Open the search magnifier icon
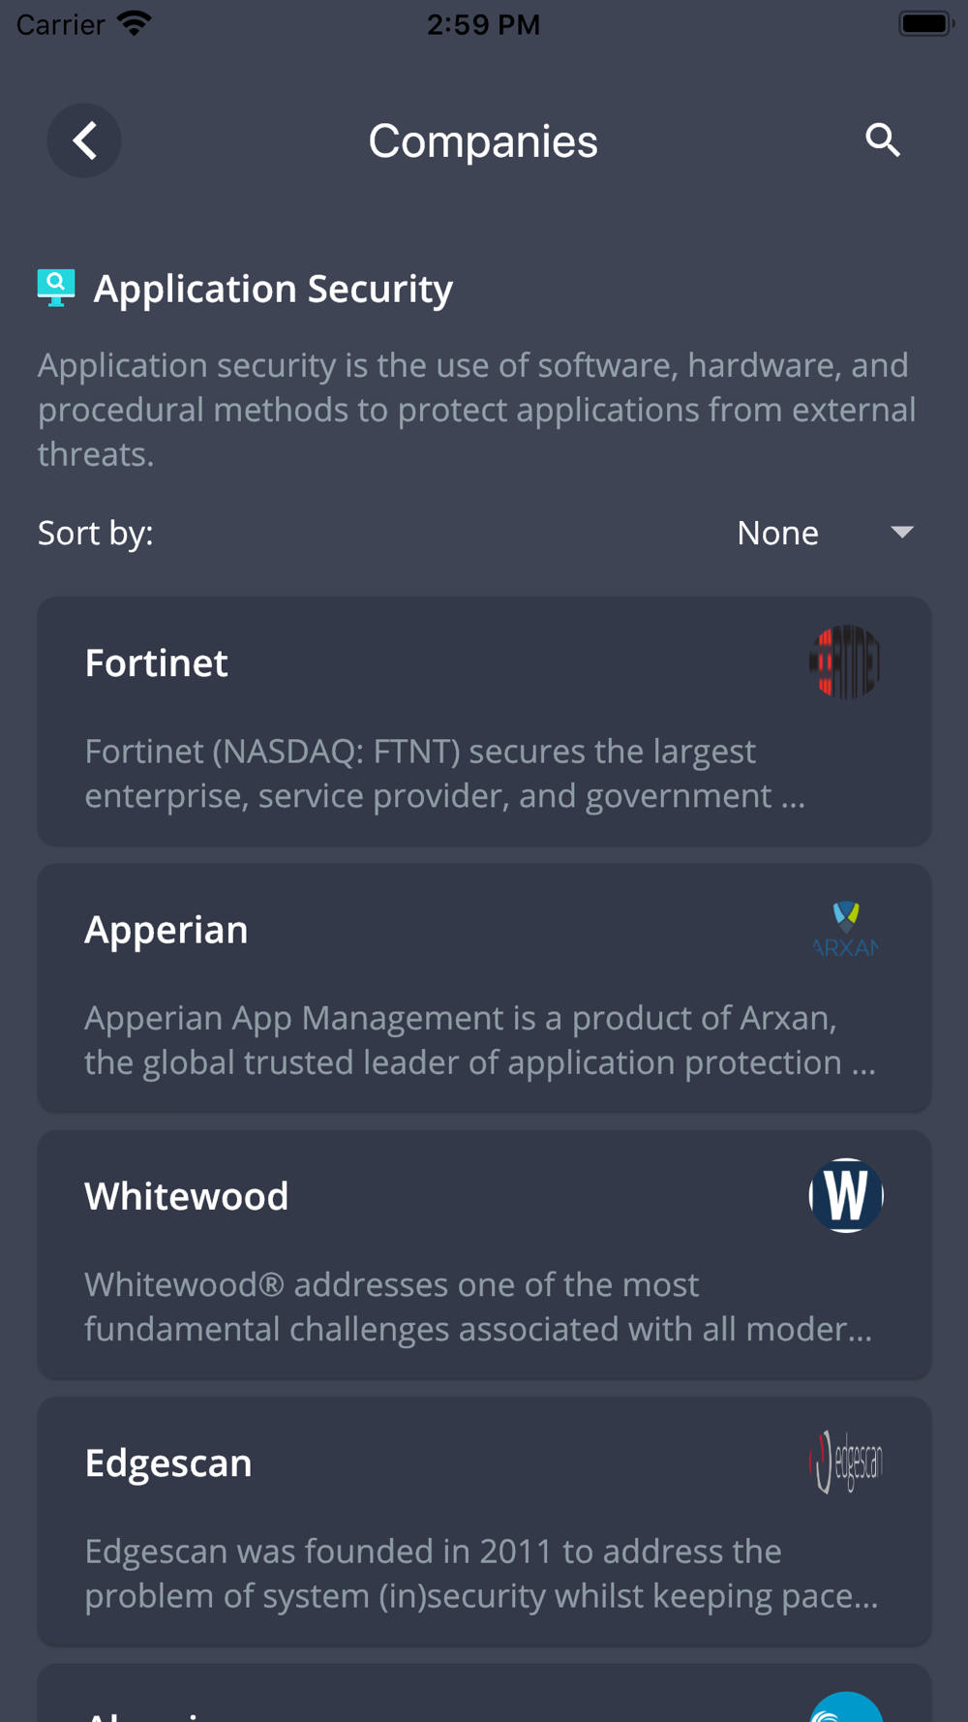Screen dimensions: 968x1722 (882, 140)
